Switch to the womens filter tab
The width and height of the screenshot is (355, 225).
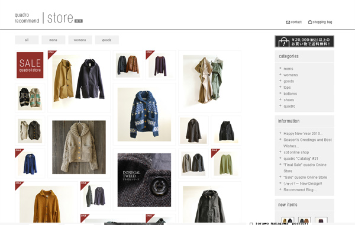tap(80, 40)
